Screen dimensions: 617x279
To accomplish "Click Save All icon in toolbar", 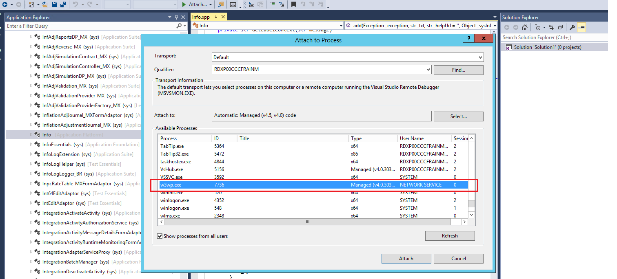I will pos(63,4).
